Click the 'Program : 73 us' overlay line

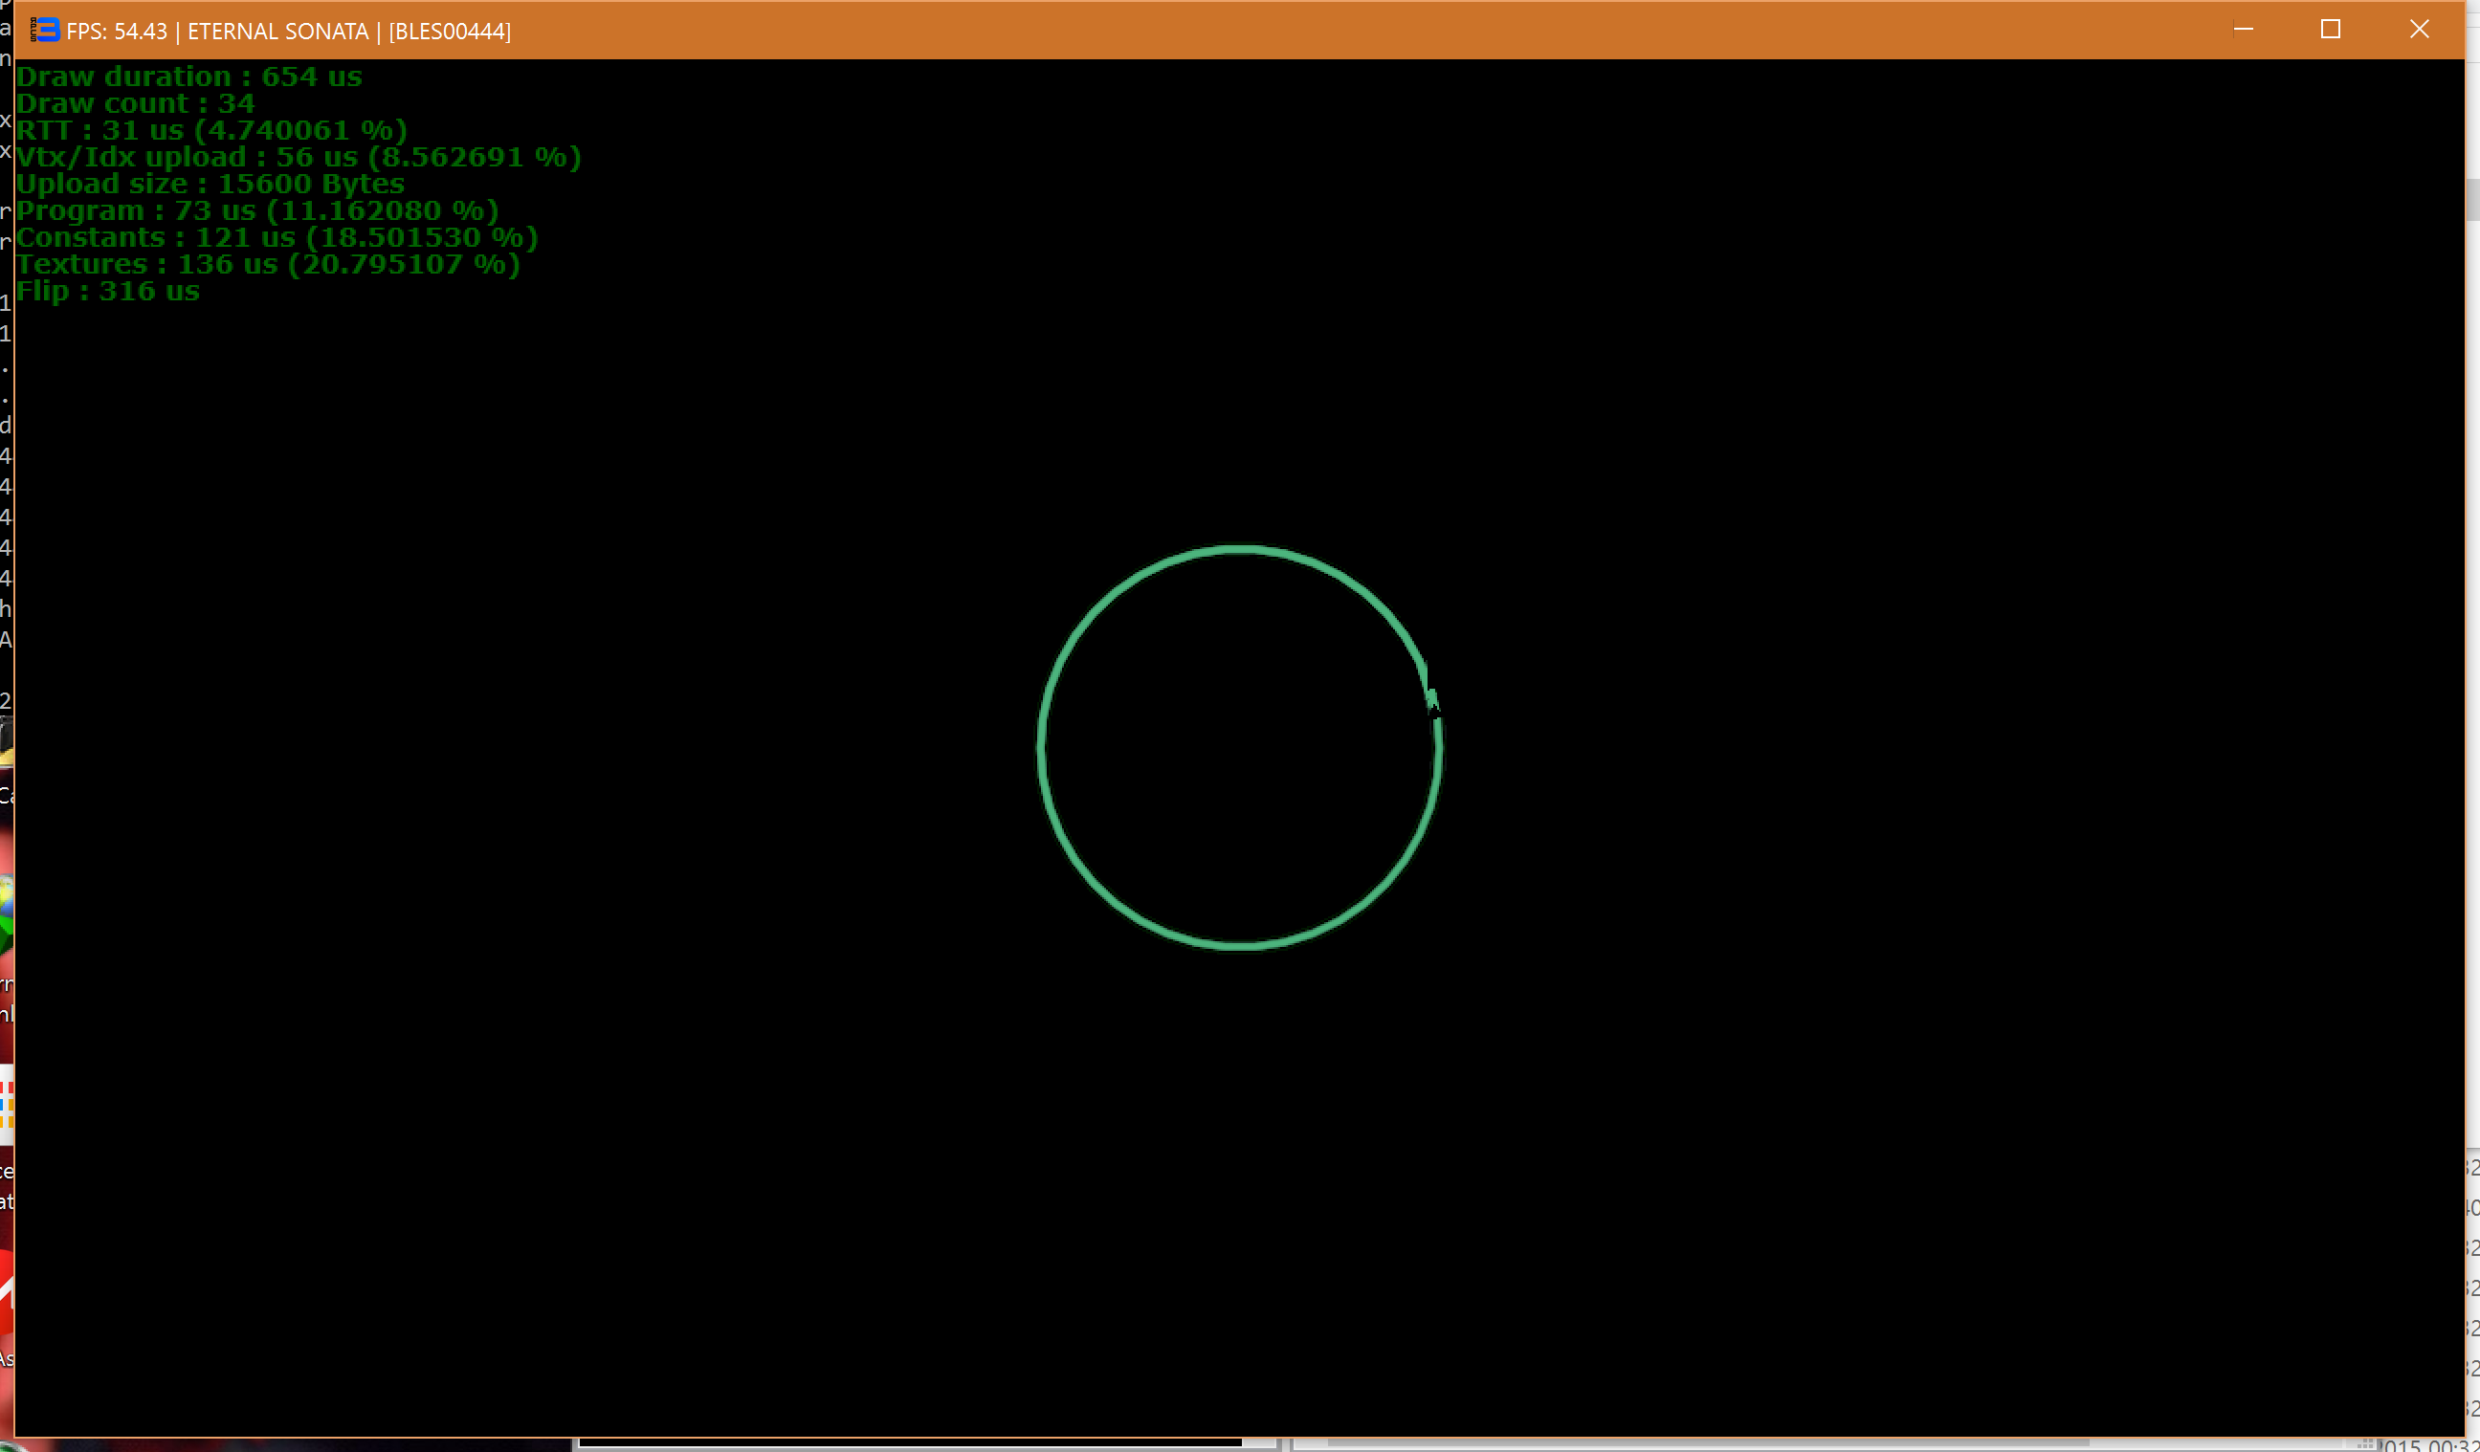[256, 210]
